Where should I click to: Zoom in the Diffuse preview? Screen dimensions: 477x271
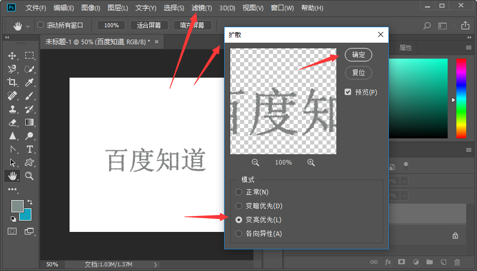coord(311,162)
